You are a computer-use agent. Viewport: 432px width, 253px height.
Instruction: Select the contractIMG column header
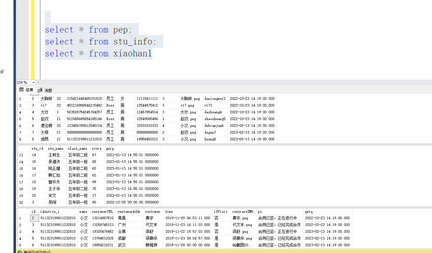click(243, 211)
